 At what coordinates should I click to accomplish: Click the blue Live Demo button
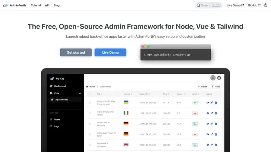tap(110, 52)
